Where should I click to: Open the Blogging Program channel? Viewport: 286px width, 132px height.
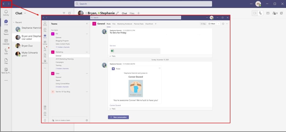tap(62, 41)
